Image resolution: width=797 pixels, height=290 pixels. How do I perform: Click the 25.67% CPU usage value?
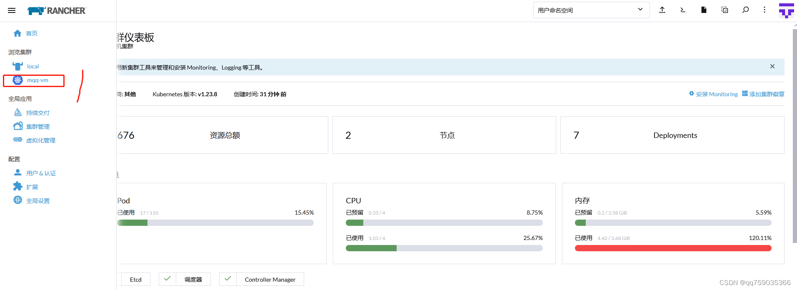(533, 238)
